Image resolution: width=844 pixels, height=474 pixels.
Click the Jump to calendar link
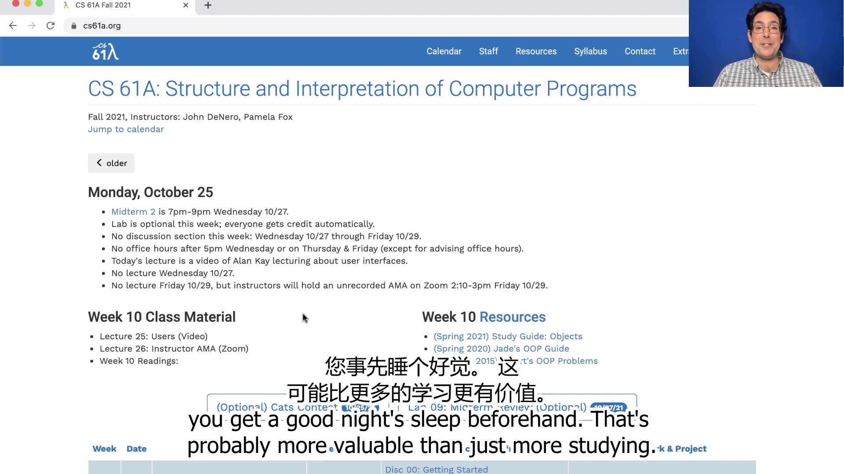pos(126,129)
